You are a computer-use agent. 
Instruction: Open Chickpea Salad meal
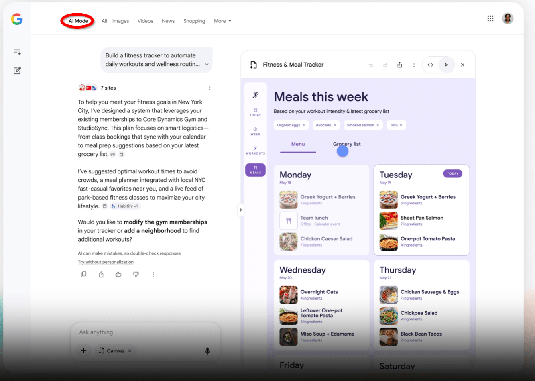[421, 316]
